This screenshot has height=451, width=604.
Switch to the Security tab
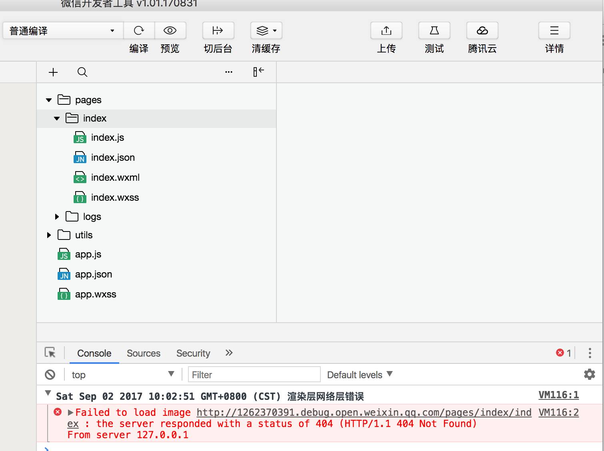193,353
